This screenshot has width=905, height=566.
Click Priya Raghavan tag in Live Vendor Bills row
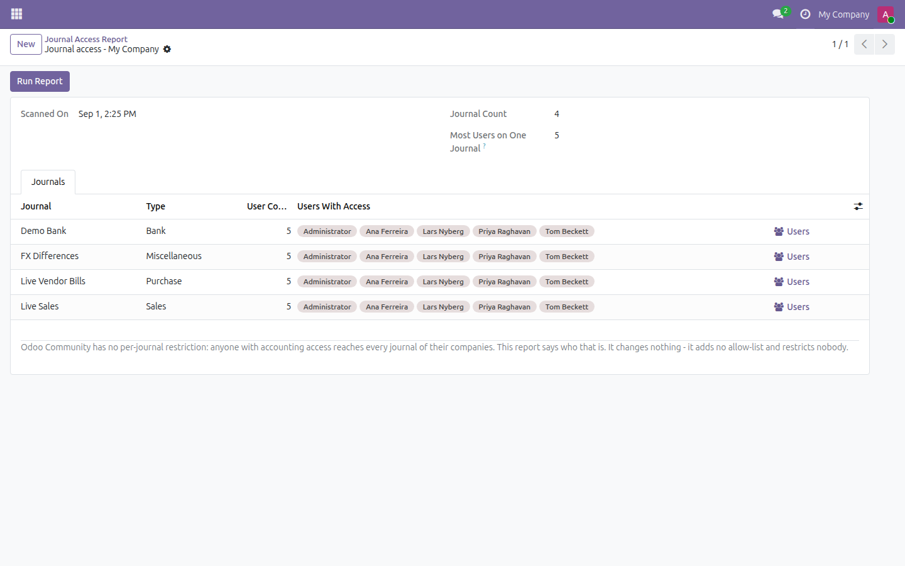coord(504,282)
